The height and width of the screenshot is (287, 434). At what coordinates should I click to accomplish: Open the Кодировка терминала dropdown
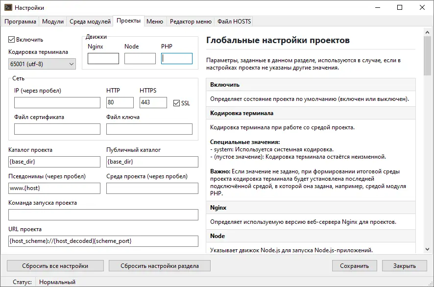coord(42,64)
